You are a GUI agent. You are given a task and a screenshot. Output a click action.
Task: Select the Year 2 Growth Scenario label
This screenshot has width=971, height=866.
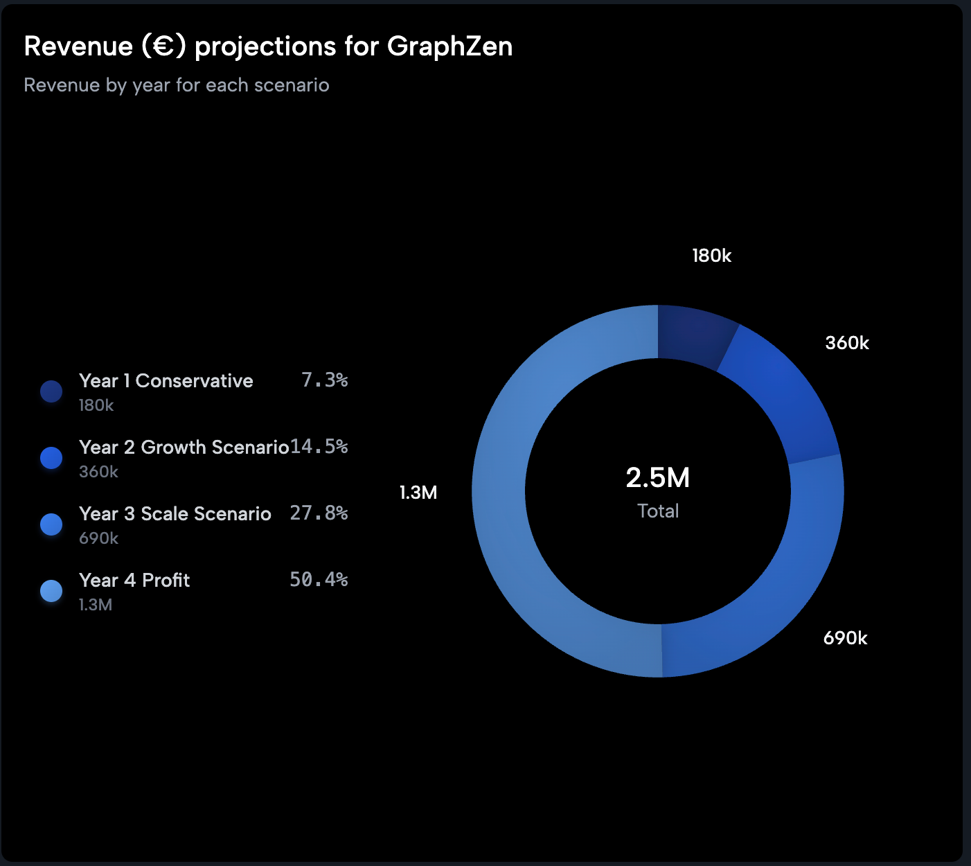184,447
